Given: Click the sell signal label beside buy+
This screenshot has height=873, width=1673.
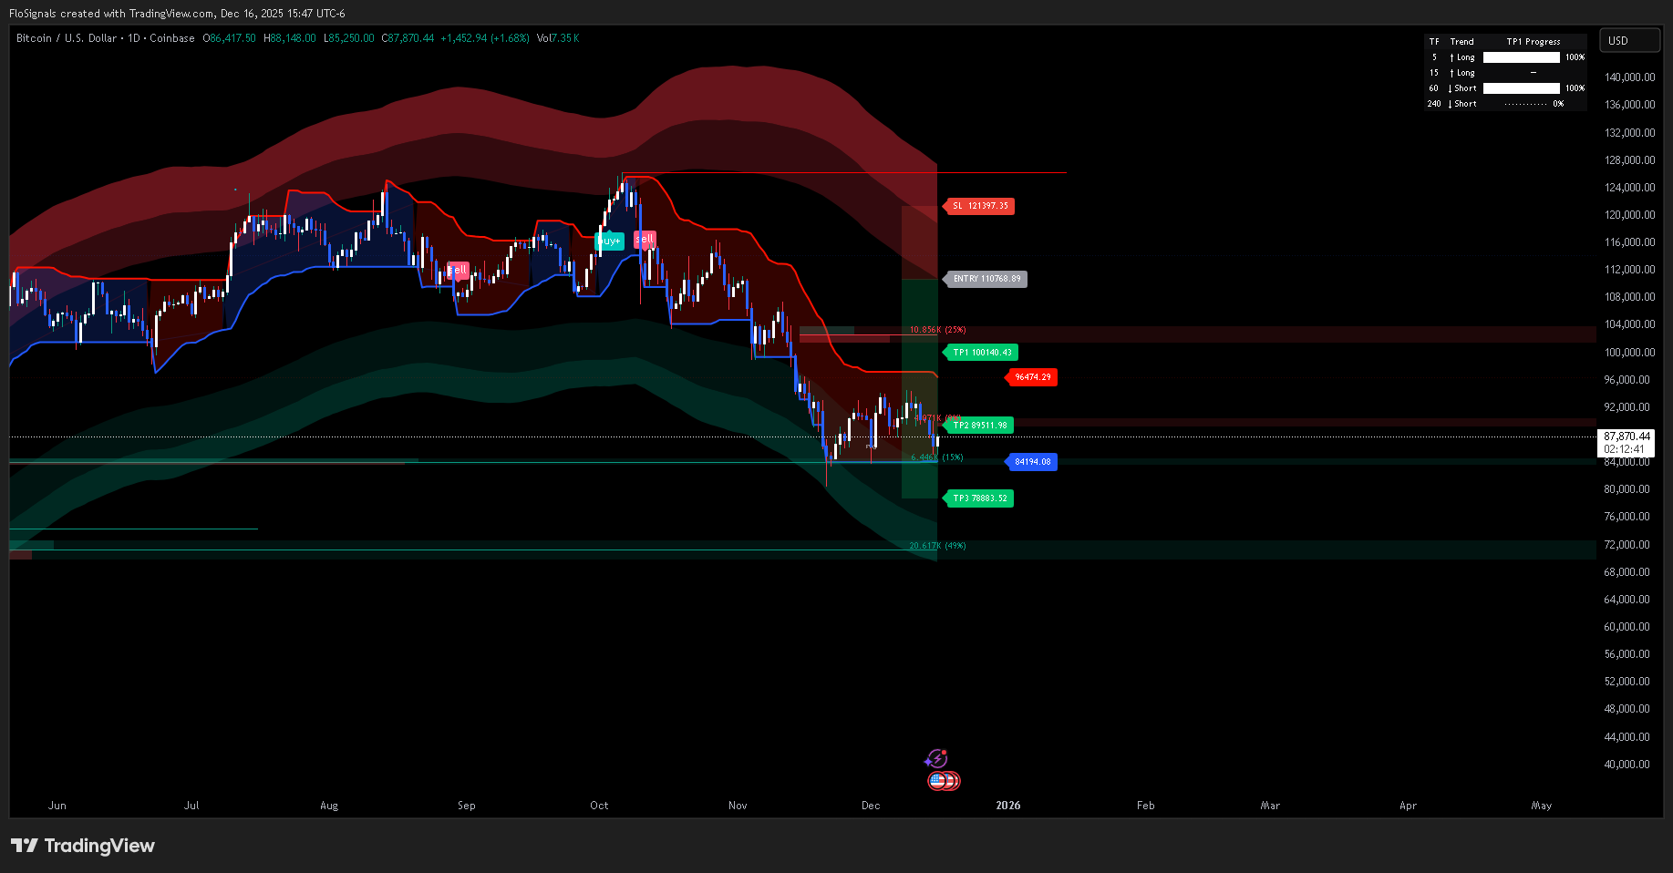Looking at the screenshot, I should pyautogui.click(x=645, y=240).
